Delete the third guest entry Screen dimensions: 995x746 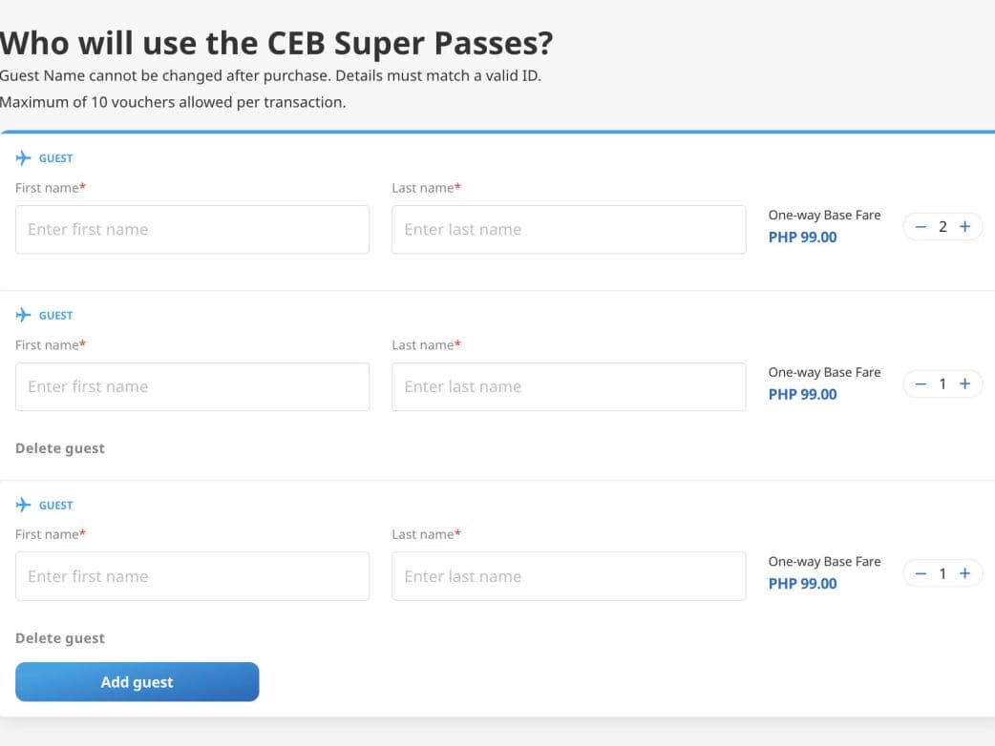click(60, 638)
